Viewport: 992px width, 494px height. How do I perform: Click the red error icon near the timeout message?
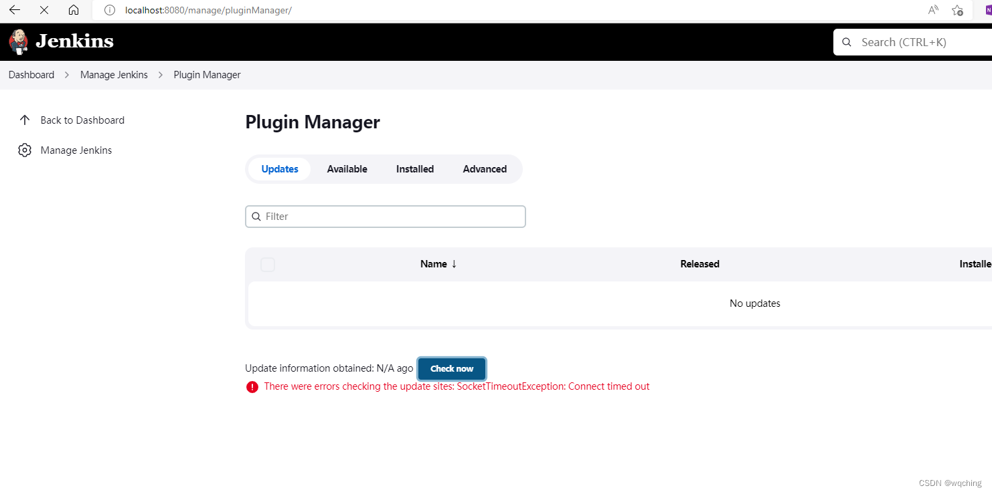(252, 386)
